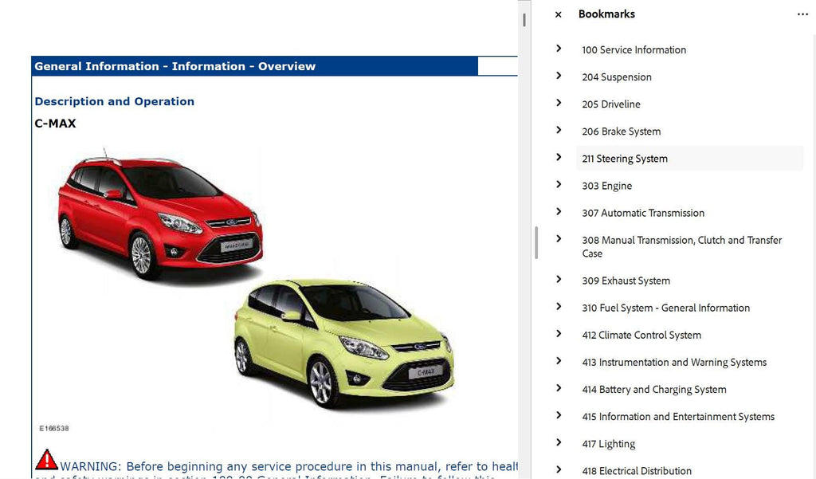Open the 100 Service Information bookmark
816x479 pixels.
634,50
